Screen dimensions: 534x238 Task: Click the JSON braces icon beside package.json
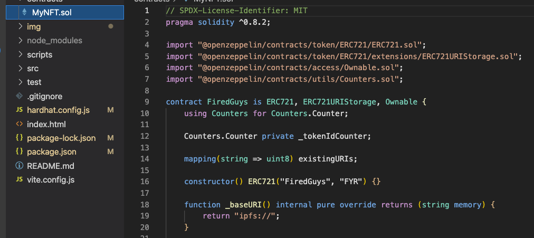[20, 151]
